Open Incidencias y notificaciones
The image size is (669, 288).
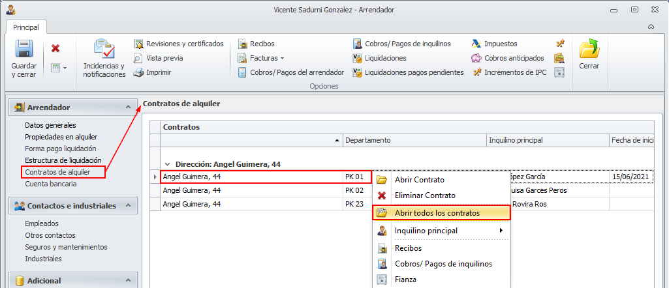click(104, 50)
